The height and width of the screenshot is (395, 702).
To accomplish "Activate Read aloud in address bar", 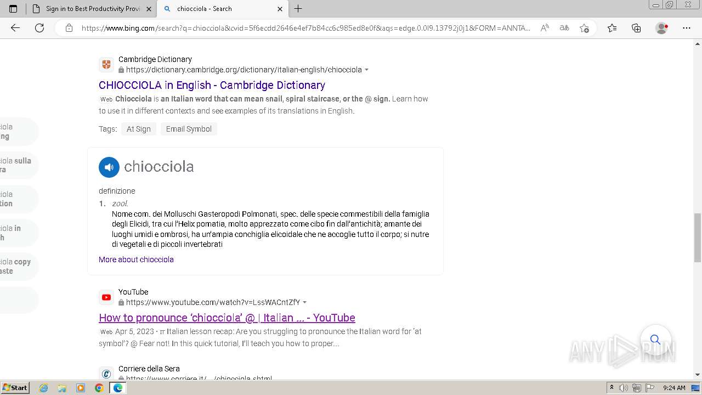I will pyautogui.click(x=545, y=28).
